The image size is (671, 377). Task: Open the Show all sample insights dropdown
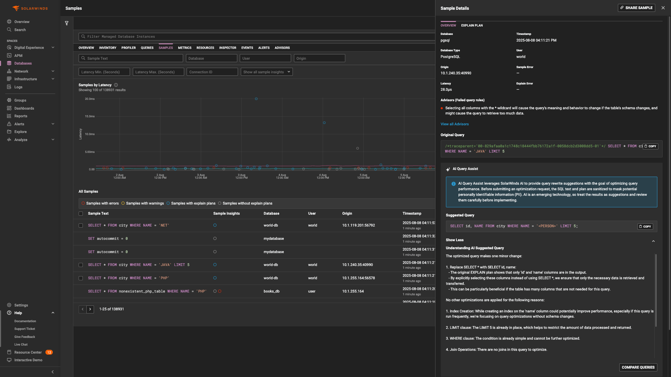point(266,72)
